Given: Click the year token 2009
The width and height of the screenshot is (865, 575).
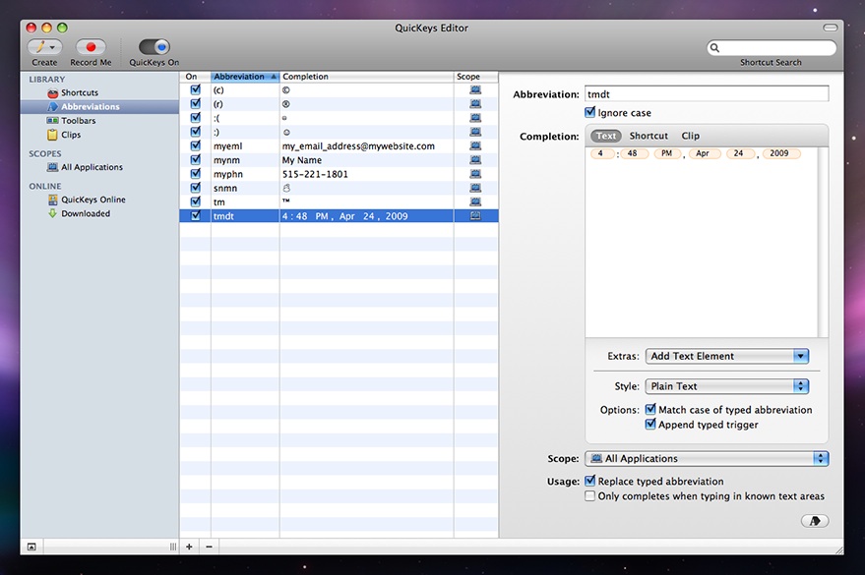Looking at the screenshot, I should pos(779,153).
